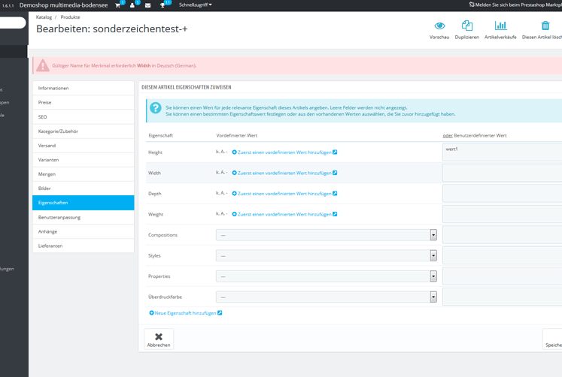Click Produkte breadcrumb link
This screenshot has width=562, height=377.
tap(70, 17)
